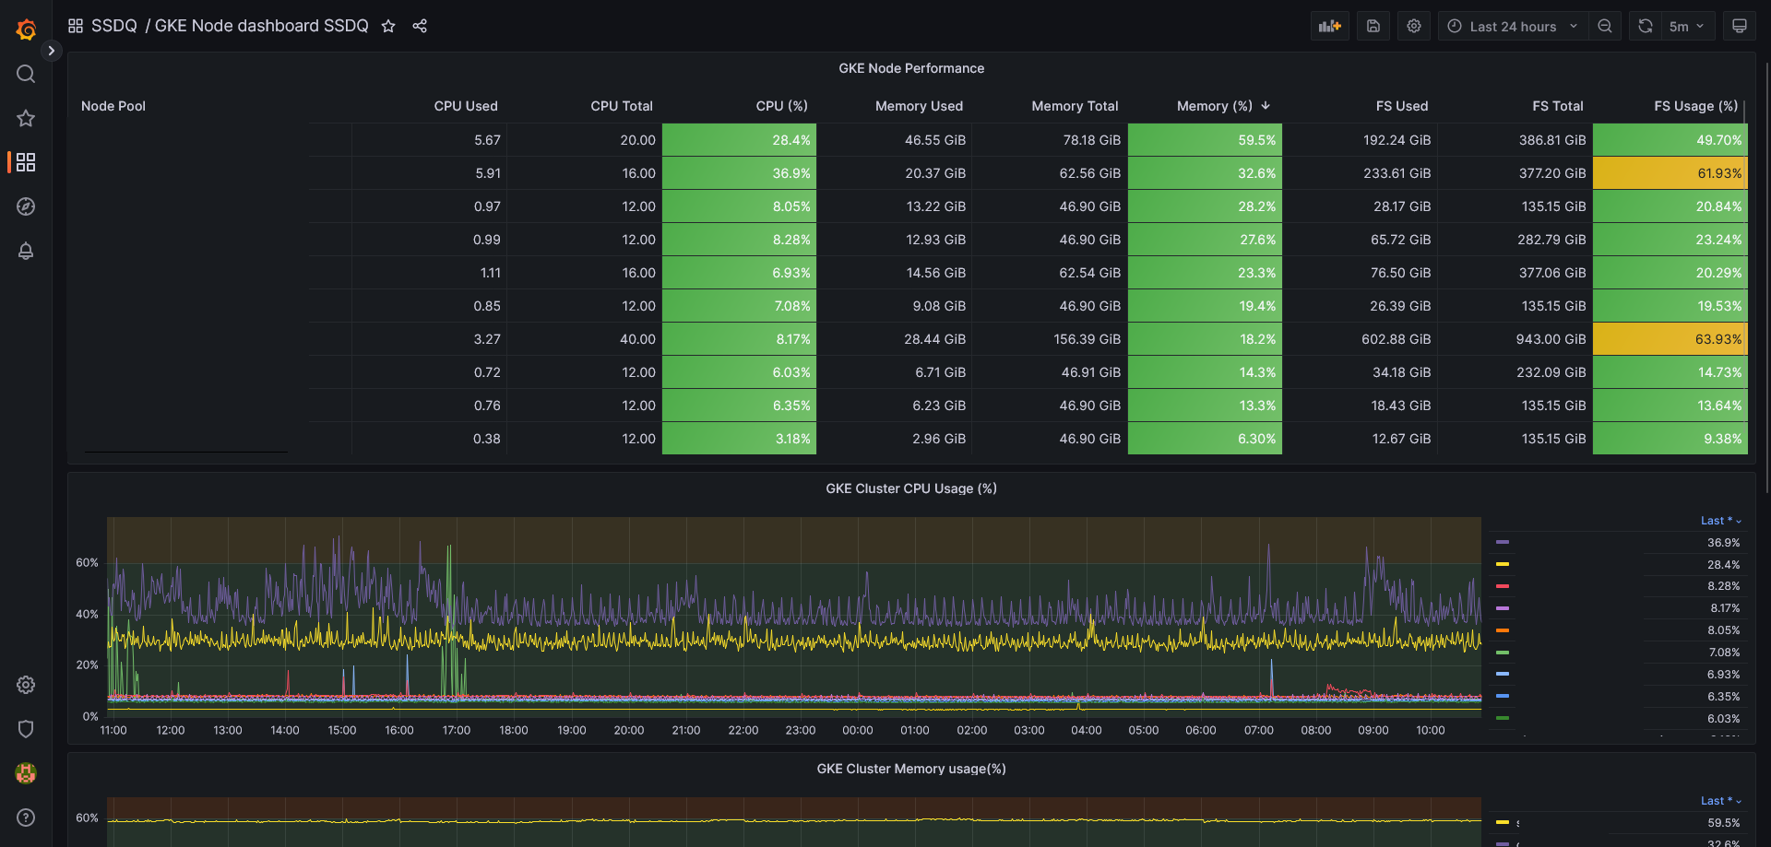Open dashboard settings gear in toolbar
1771x847 pixels.
tap(1413, 26)
